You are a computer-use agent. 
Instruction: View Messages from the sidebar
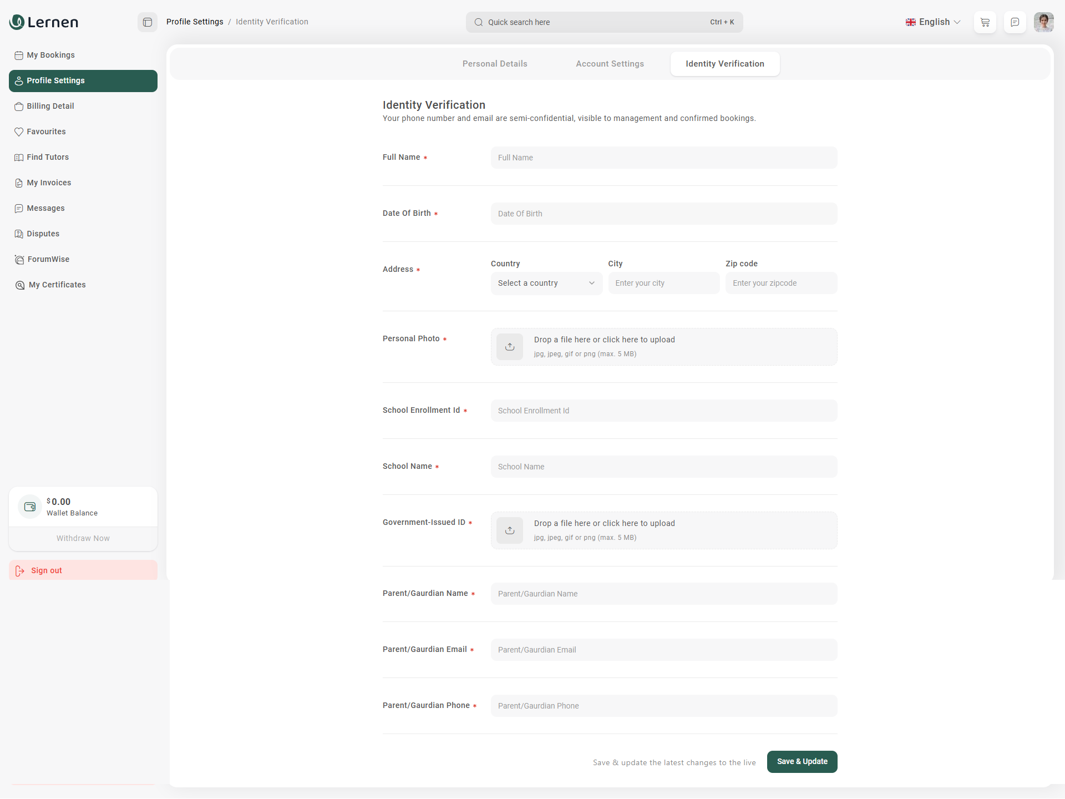[x=46, y=208]
